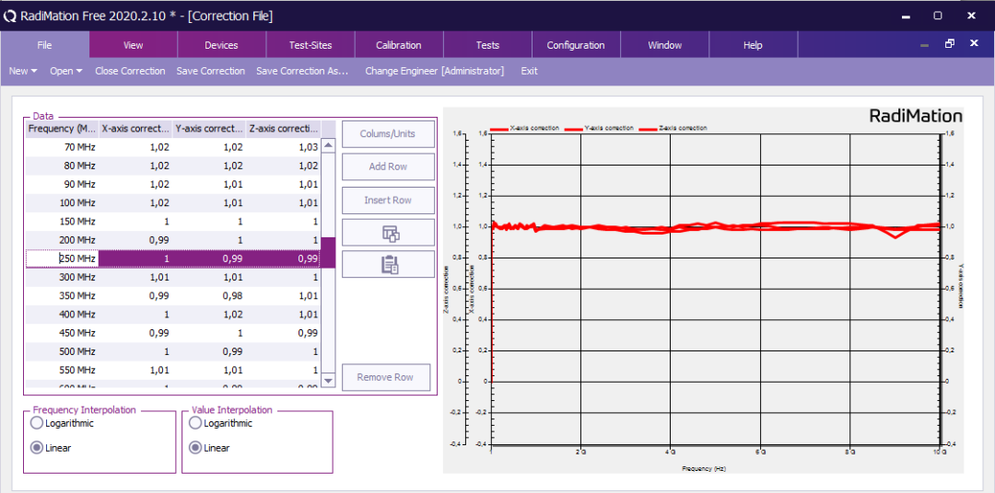
Task: Click the table scroll down arrow
Action: pos(328,380)
